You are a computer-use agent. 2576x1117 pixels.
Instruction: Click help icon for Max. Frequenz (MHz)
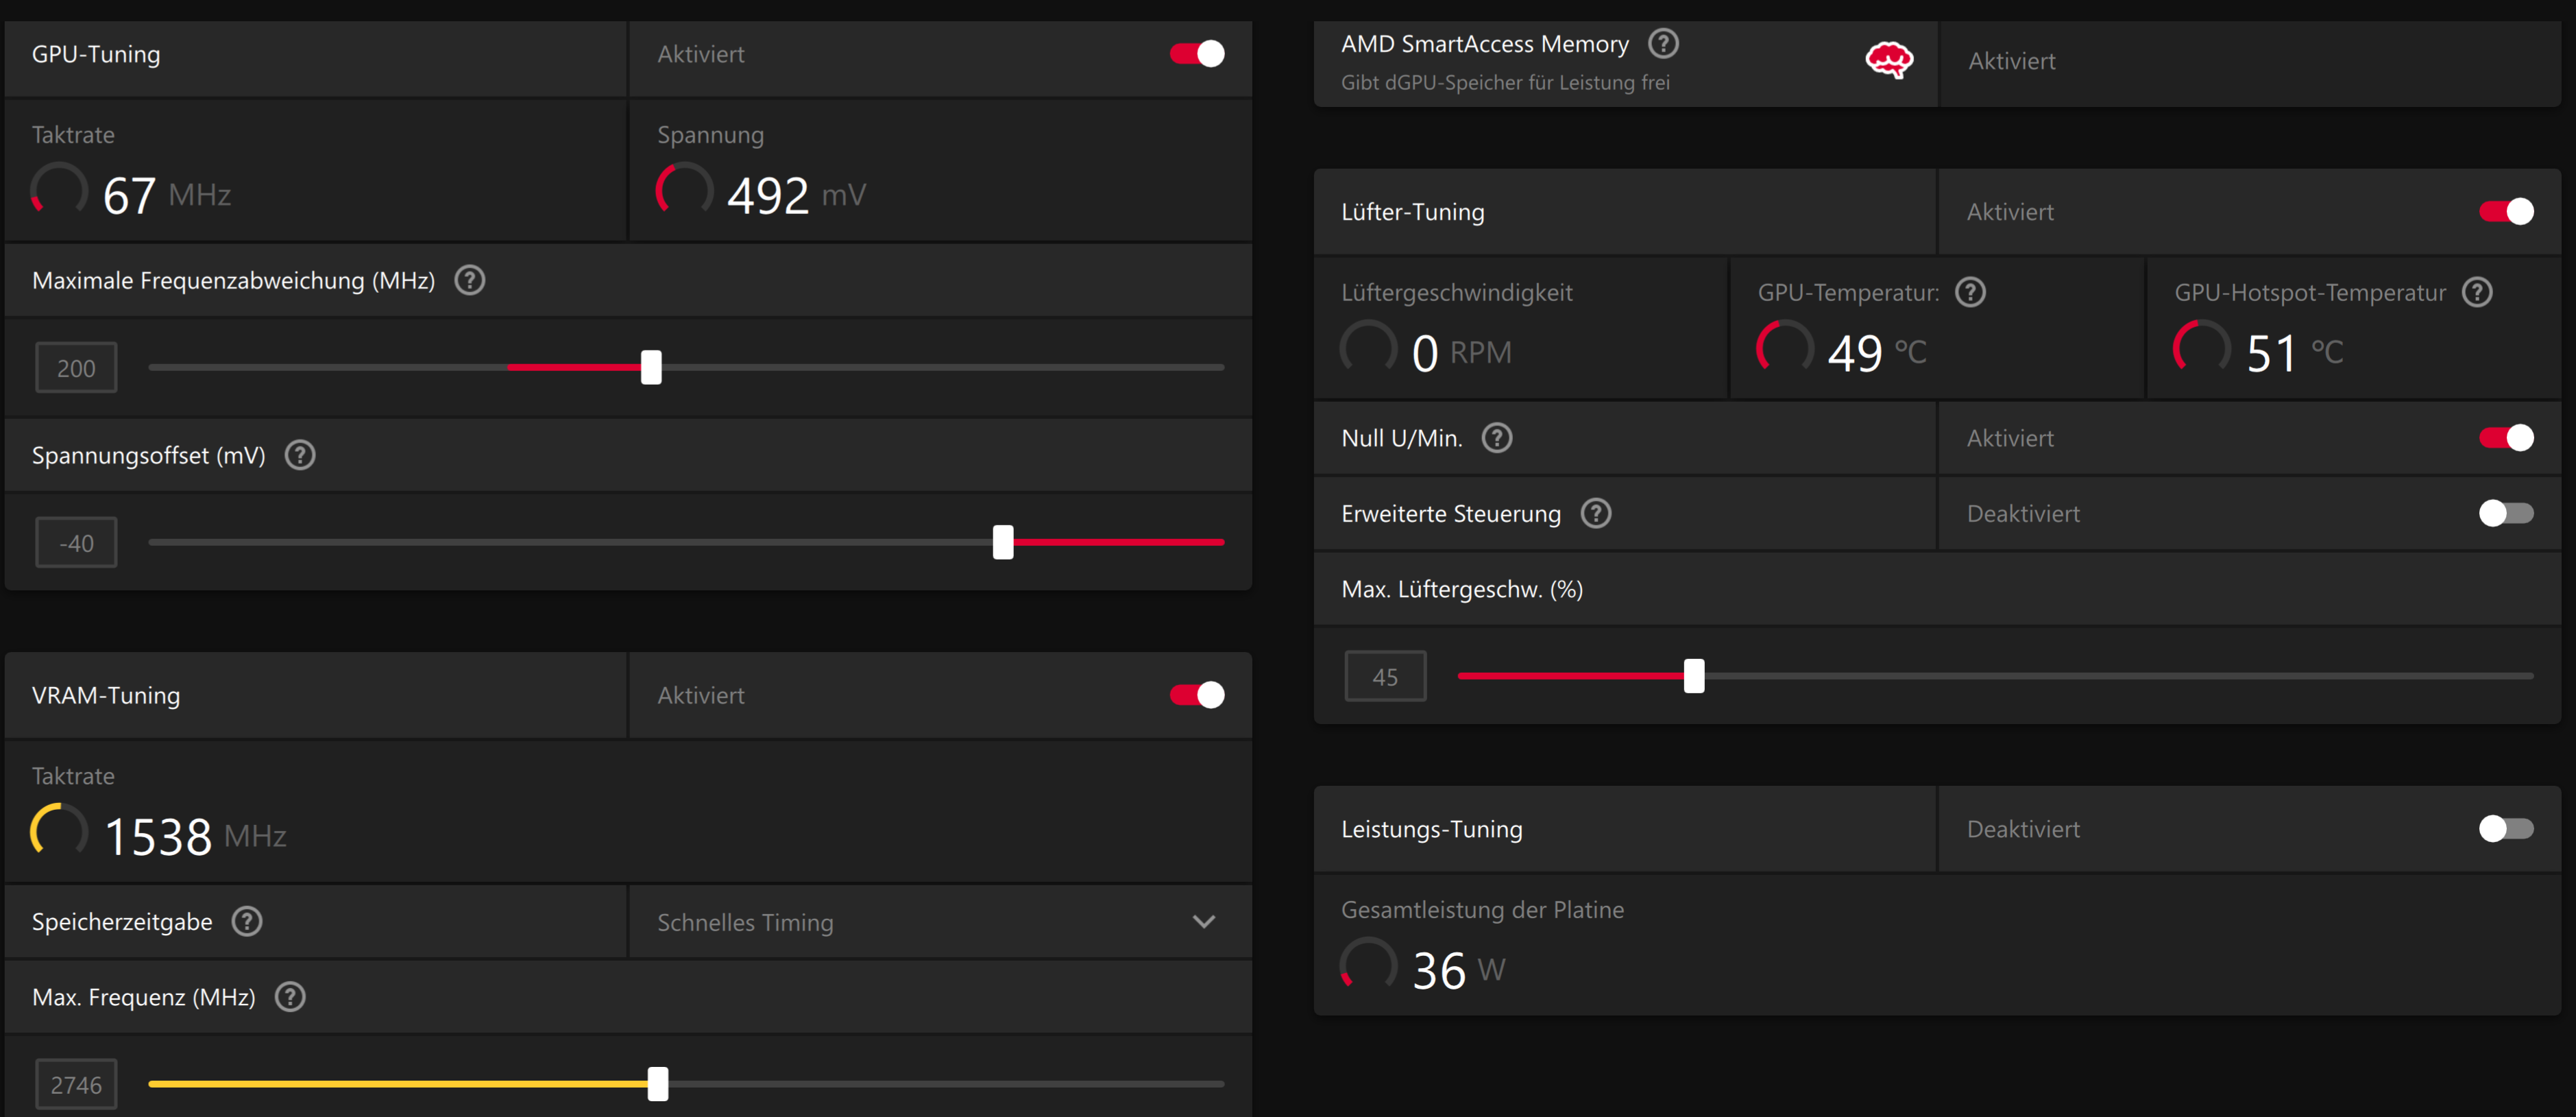click(290, 996)
